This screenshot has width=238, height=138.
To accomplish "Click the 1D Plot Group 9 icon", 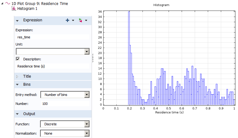I will [7, 4].
